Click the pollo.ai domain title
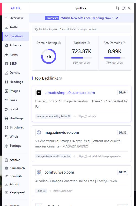This screenshot has height=206, width=136. [81, 8]
